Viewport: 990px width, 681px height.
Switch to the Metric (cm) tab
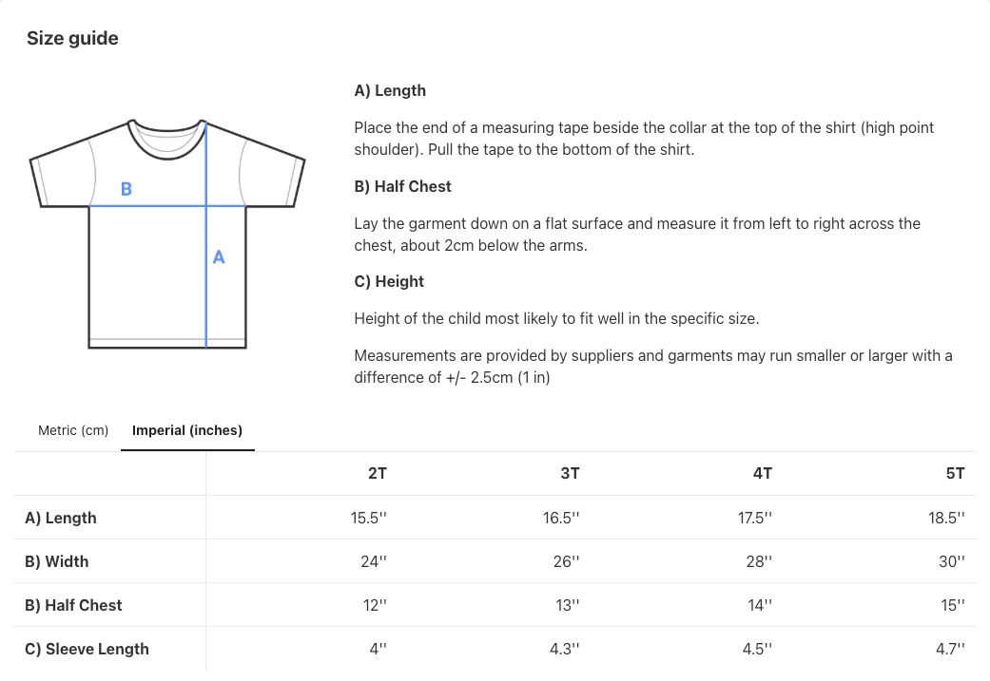pos(73,430)
